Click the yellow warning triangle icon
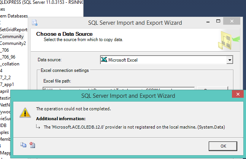Image resolution: width=246 pixels, height=159 pixels. click(25, 112)
